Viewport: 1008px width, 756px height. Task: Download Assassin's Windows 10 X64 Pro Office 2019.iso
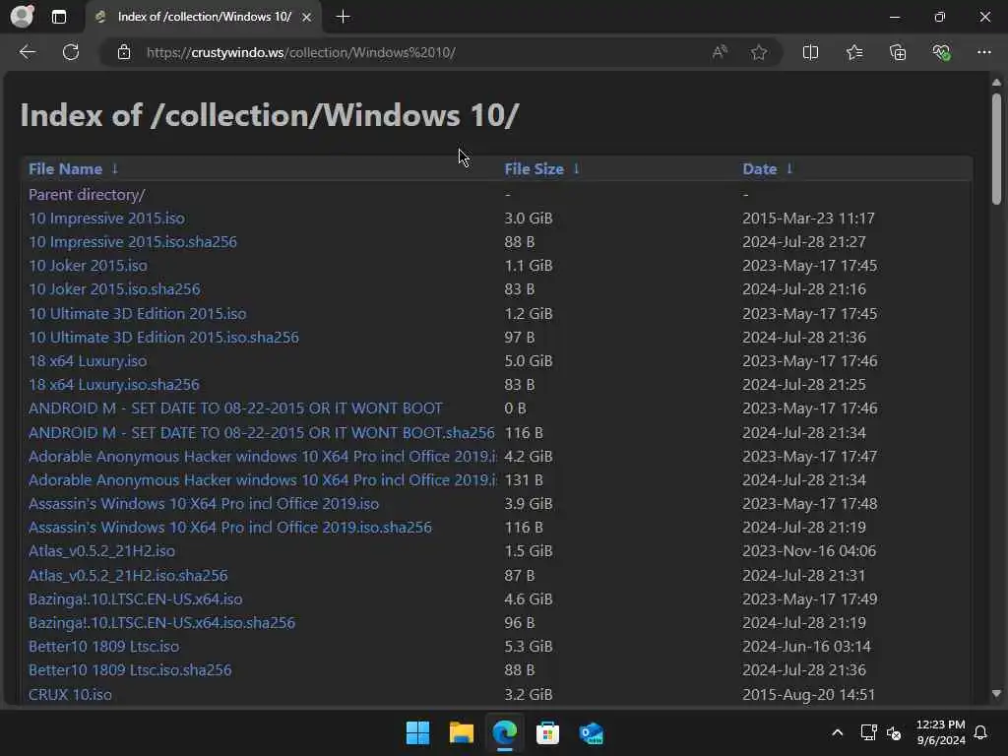click(204, 503)
